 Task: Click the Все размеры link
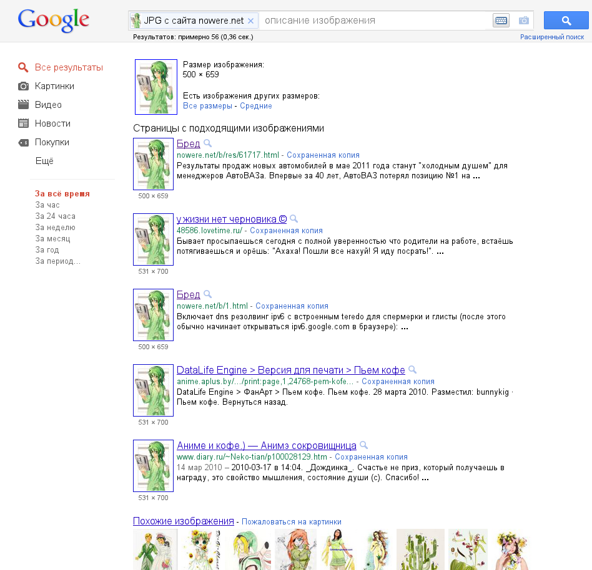pyautogui.click(x=207, y=106)
